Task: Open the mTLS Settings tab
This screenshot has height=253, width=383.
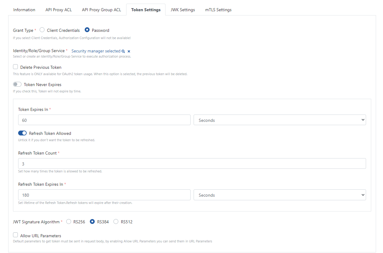Action: point(218,10)
